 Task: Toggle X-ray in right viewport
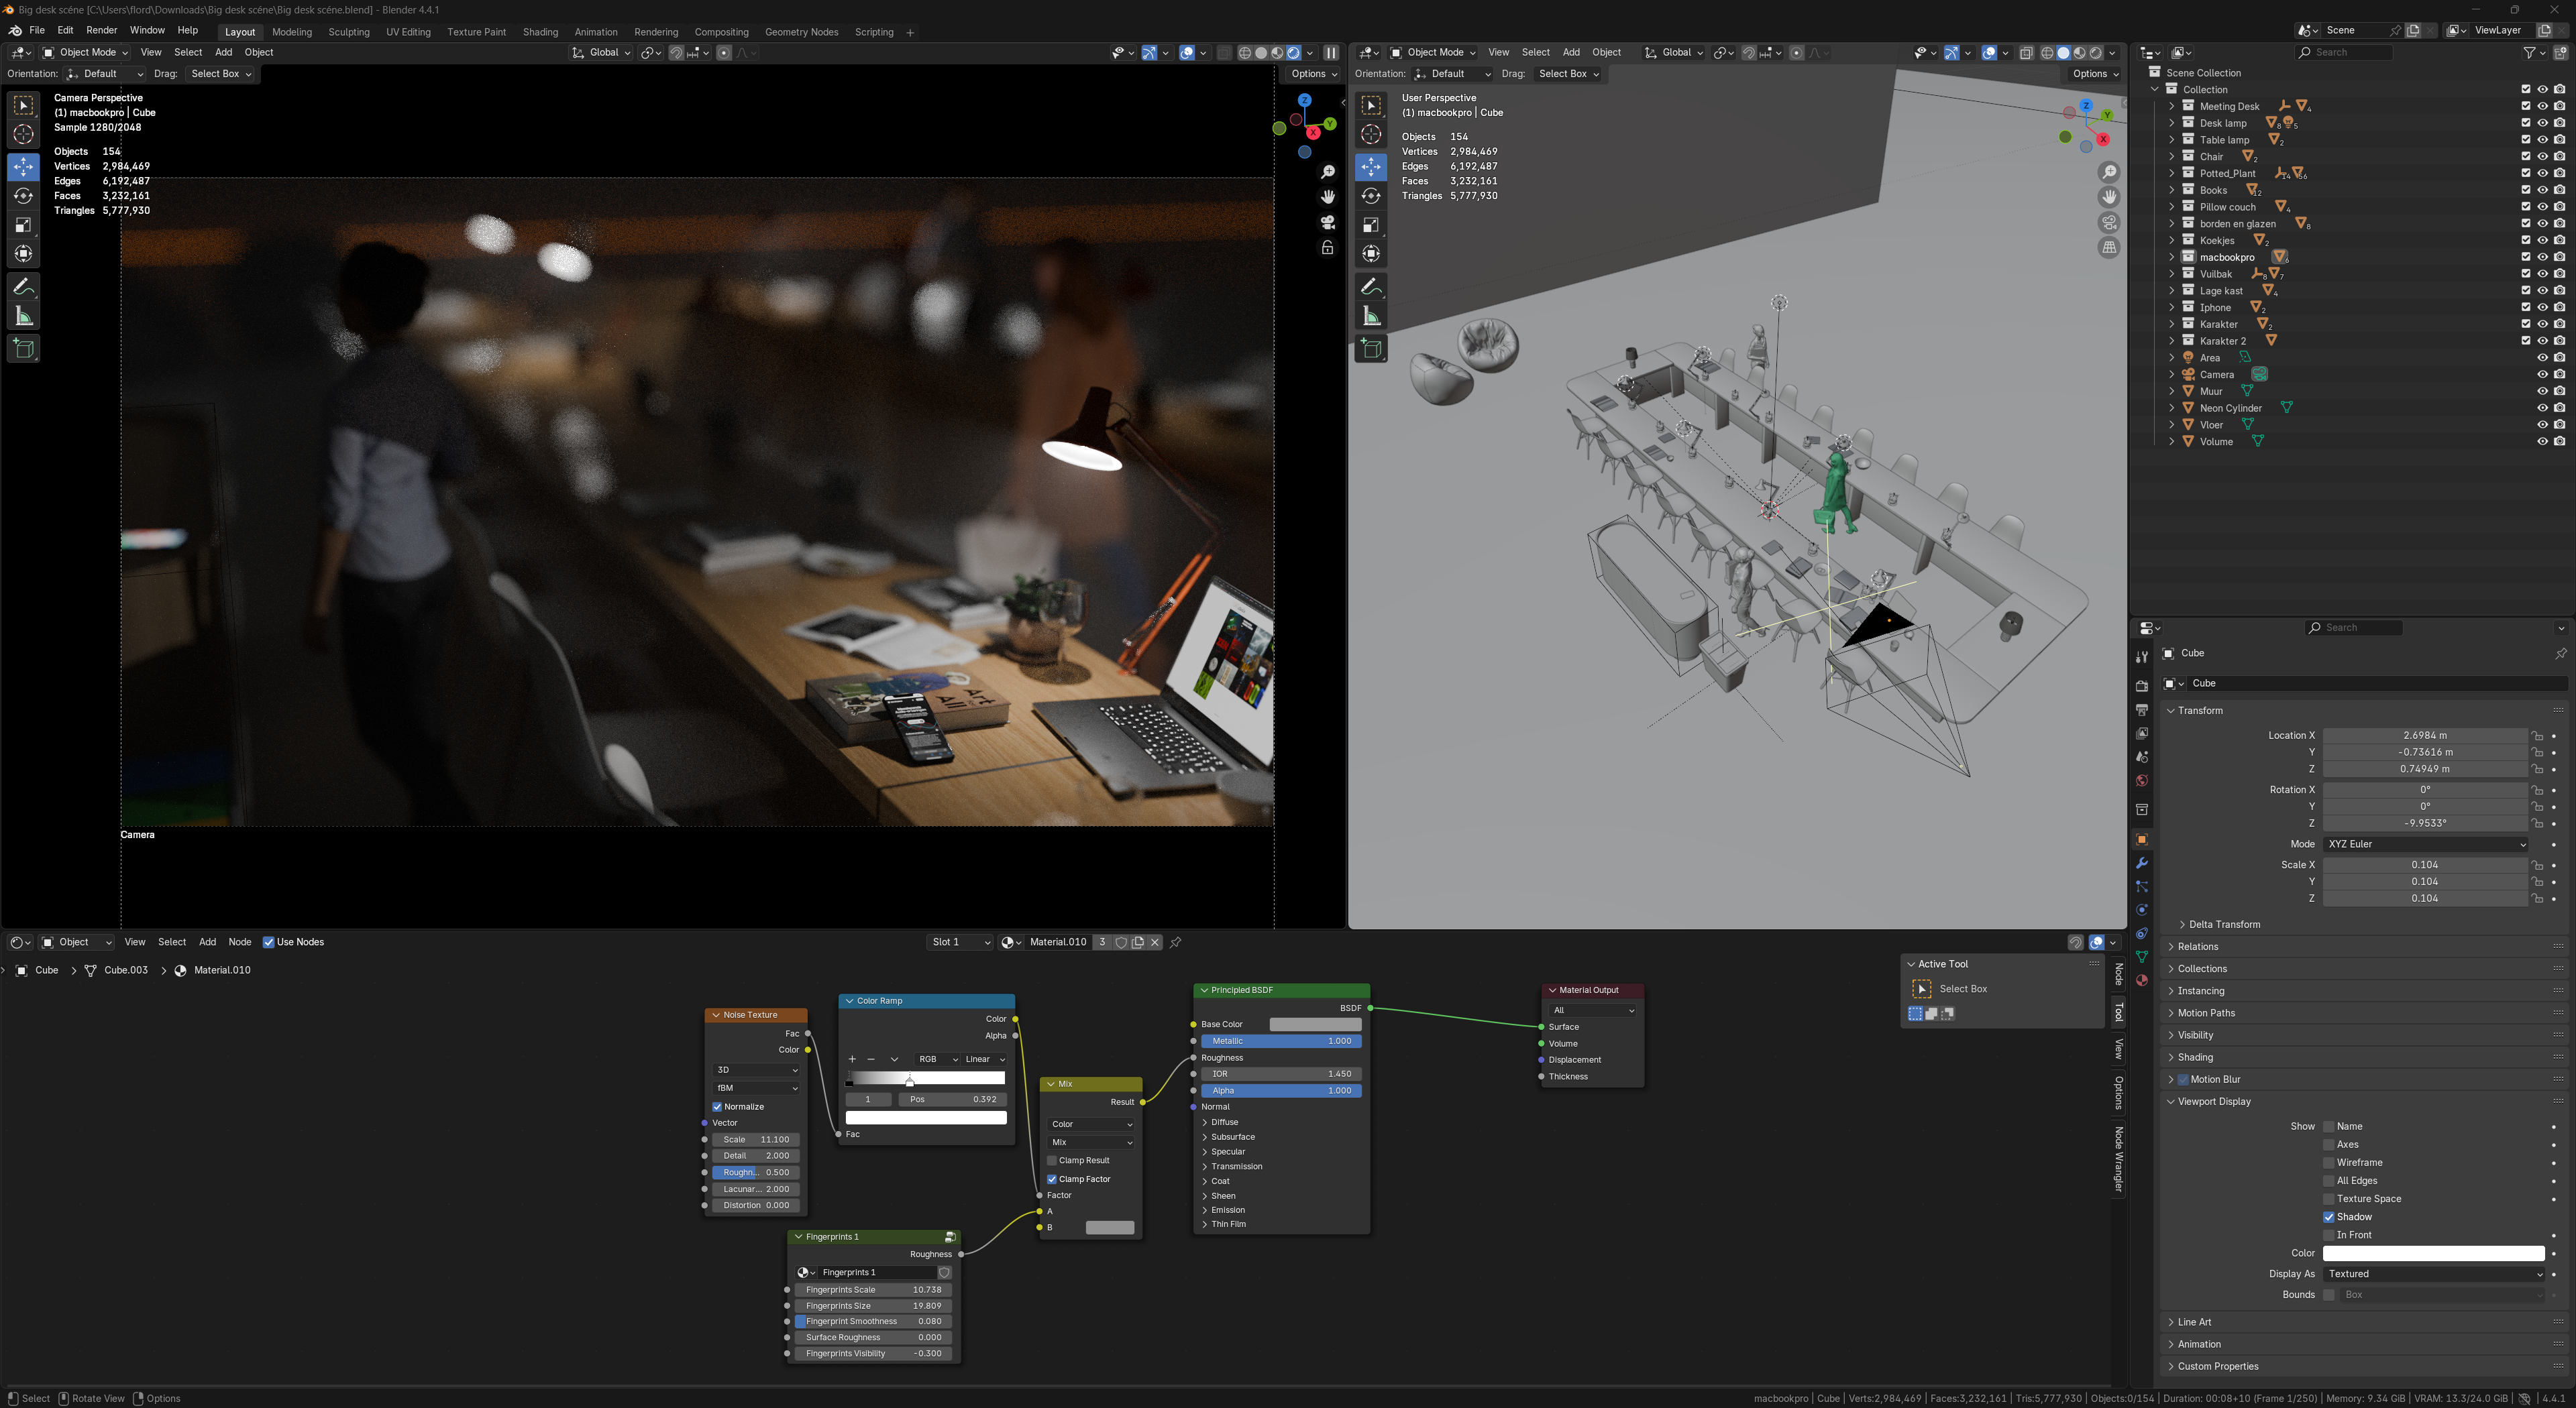tap(2026, 53)
